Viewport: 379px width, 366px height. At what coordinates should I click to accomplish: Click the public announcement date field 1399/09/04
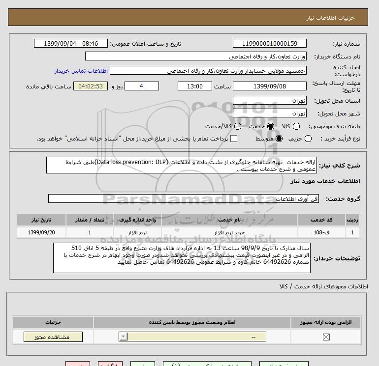point(71,44)
